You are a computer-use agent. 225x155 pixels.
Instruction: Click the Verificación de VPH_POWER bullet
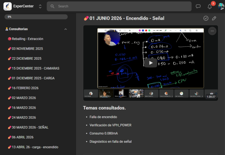point(111,125)
